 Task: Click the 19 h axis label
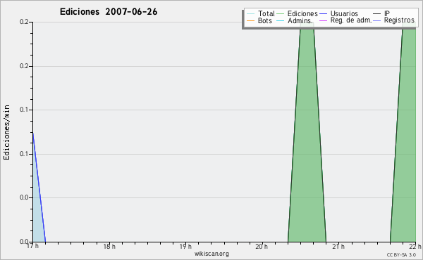[x=185, y=246]
